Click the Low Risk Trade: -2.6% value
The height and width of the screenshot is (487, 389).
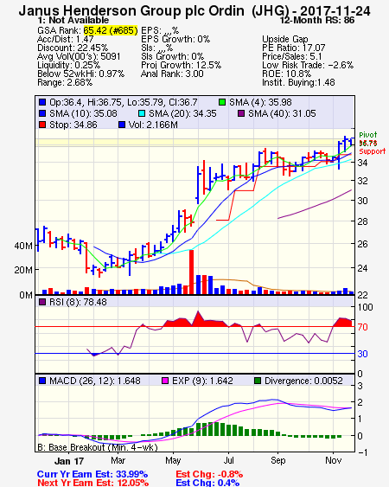(308, 65)
